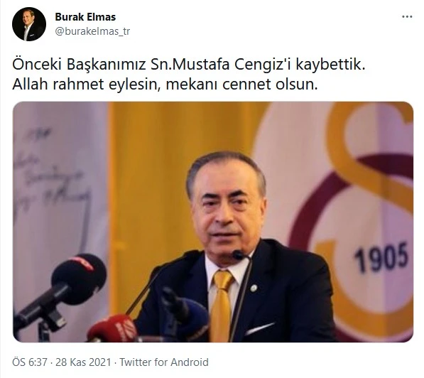The width and height of the screenshot is (424, 378).
Task: Click the red microphone in the photo
Action: pyautogui.click(x=112, y=328)
